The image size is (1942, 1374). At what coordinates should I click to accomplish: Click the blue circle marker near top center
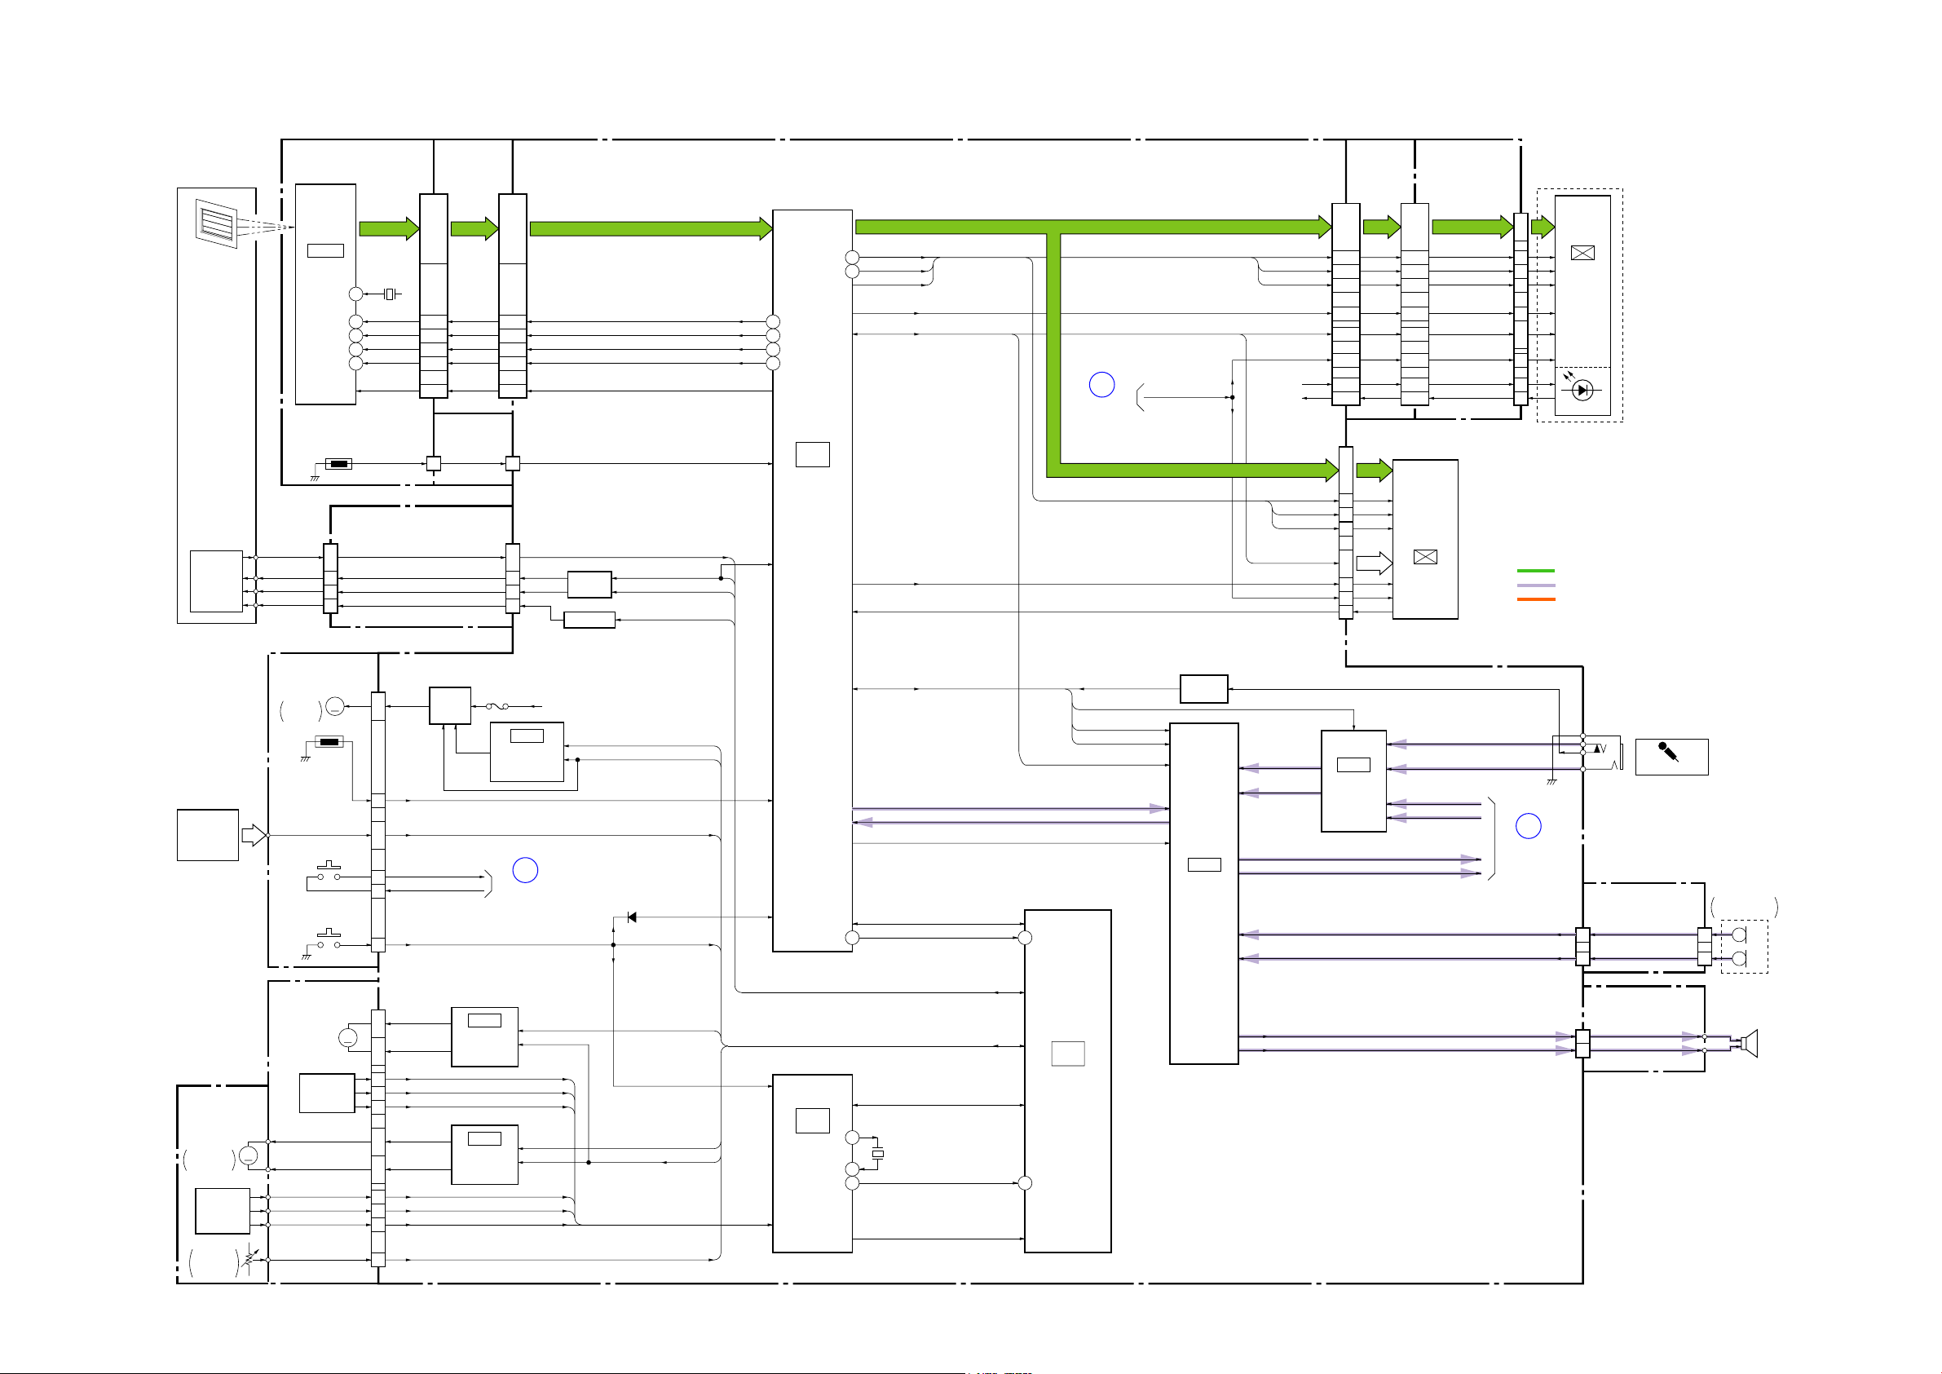tap(1101, 385)
